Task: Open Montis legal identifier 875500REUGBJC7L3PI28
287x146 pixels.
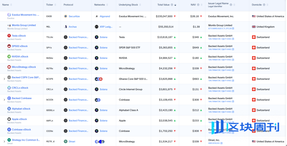Action: 220,28
